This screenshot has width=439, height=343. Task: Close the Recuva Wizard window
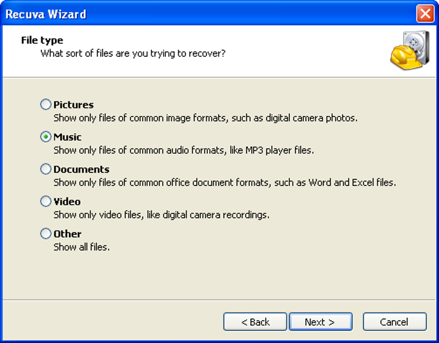pos(424,14)
